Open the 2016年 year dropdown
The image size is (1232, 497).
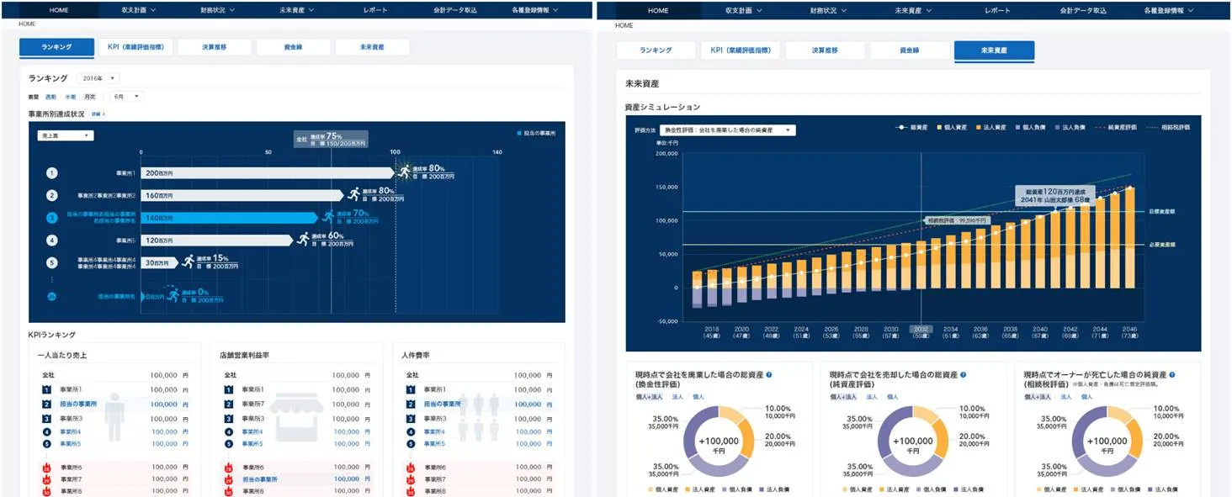(x=98, y=78)
